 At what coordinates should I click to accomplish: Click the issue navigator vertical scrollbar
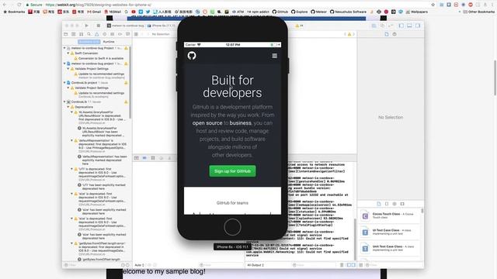130,82
